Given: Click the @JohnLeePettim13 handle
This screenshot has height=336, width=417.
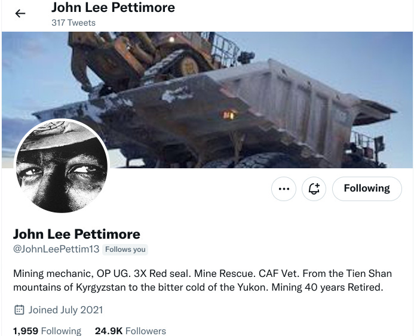Looking at the screenshot, I should coord(56,249).
